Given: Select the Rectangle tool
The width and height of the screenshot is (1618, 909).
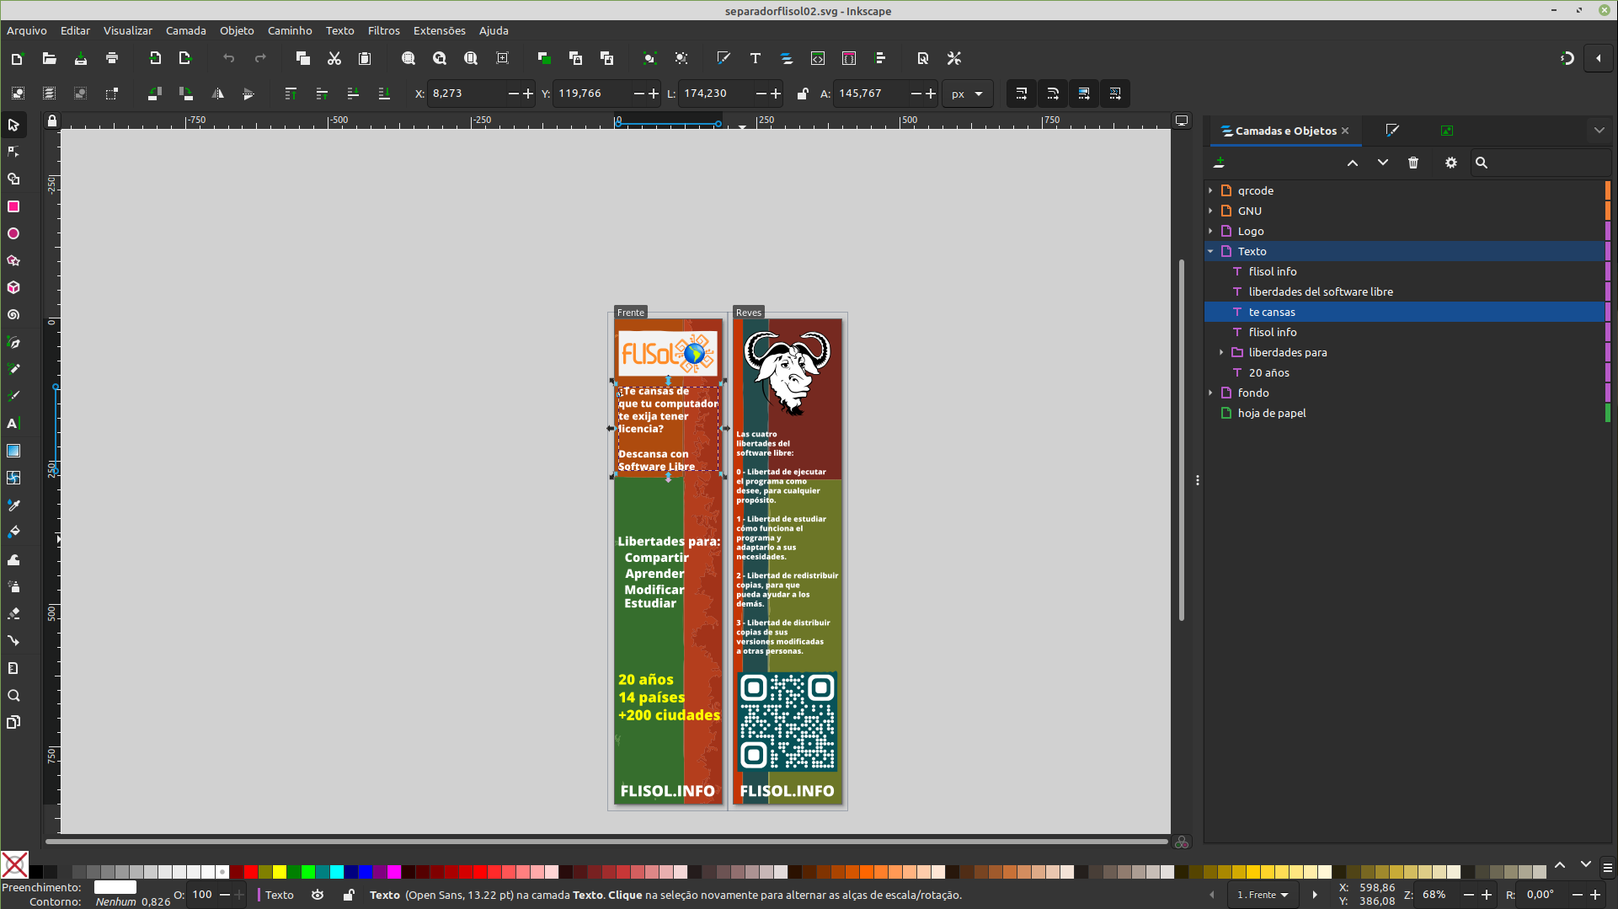Looking at the screenshot, I should coord(13,206).
